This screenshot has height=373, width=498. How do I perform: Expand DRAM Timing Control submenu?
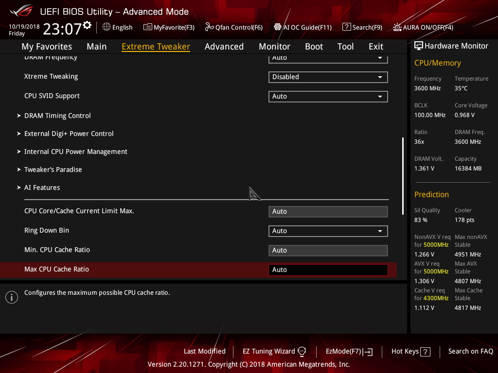point(57,116)
